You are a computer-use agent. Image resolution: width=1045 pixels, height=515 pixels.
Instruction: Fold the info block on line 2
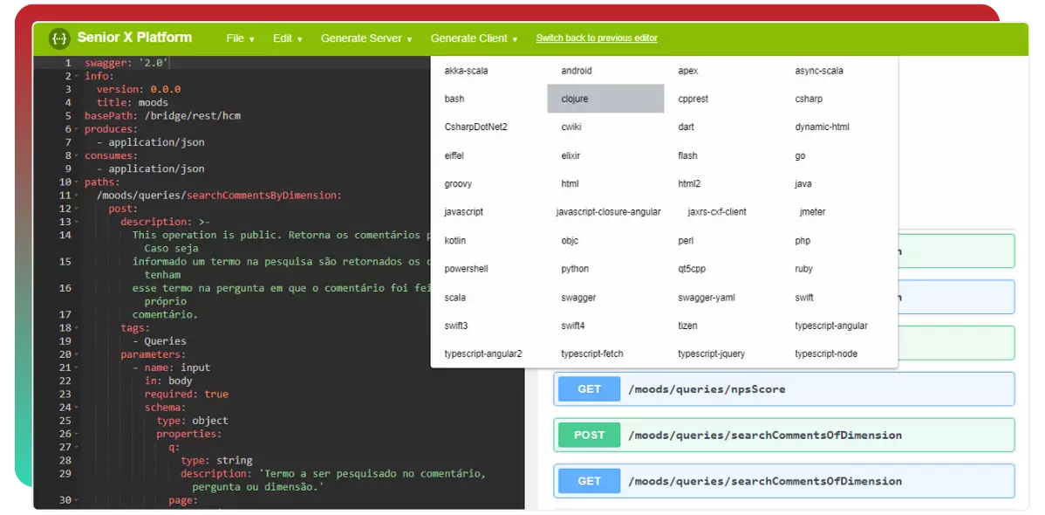pos(77,77)
